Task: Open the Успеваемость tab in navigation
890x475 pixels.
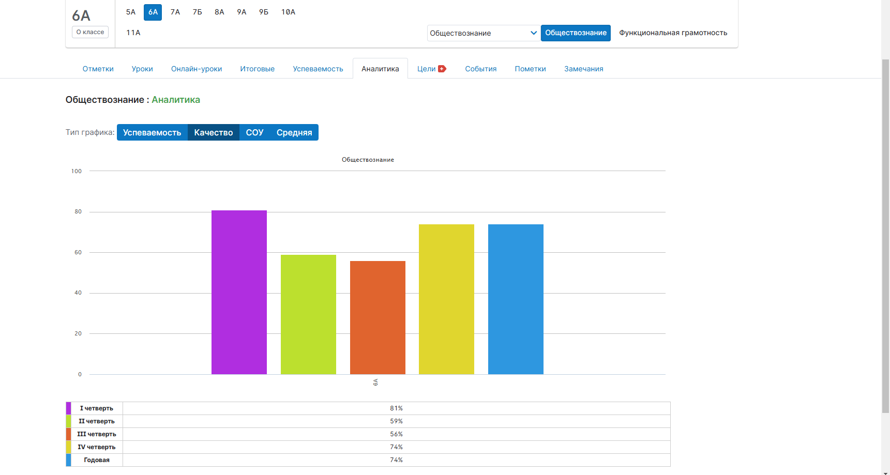Action: 318,69
